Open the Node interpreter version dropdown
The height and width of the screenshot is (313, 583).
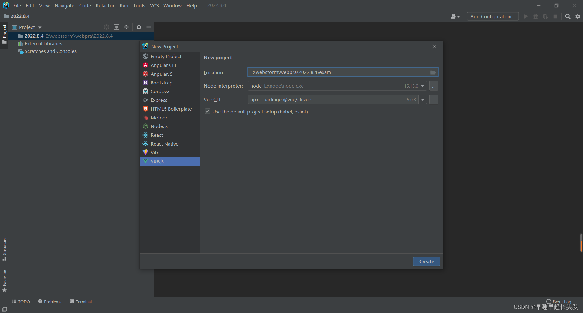pyautogui.click(x=423, y=86)
